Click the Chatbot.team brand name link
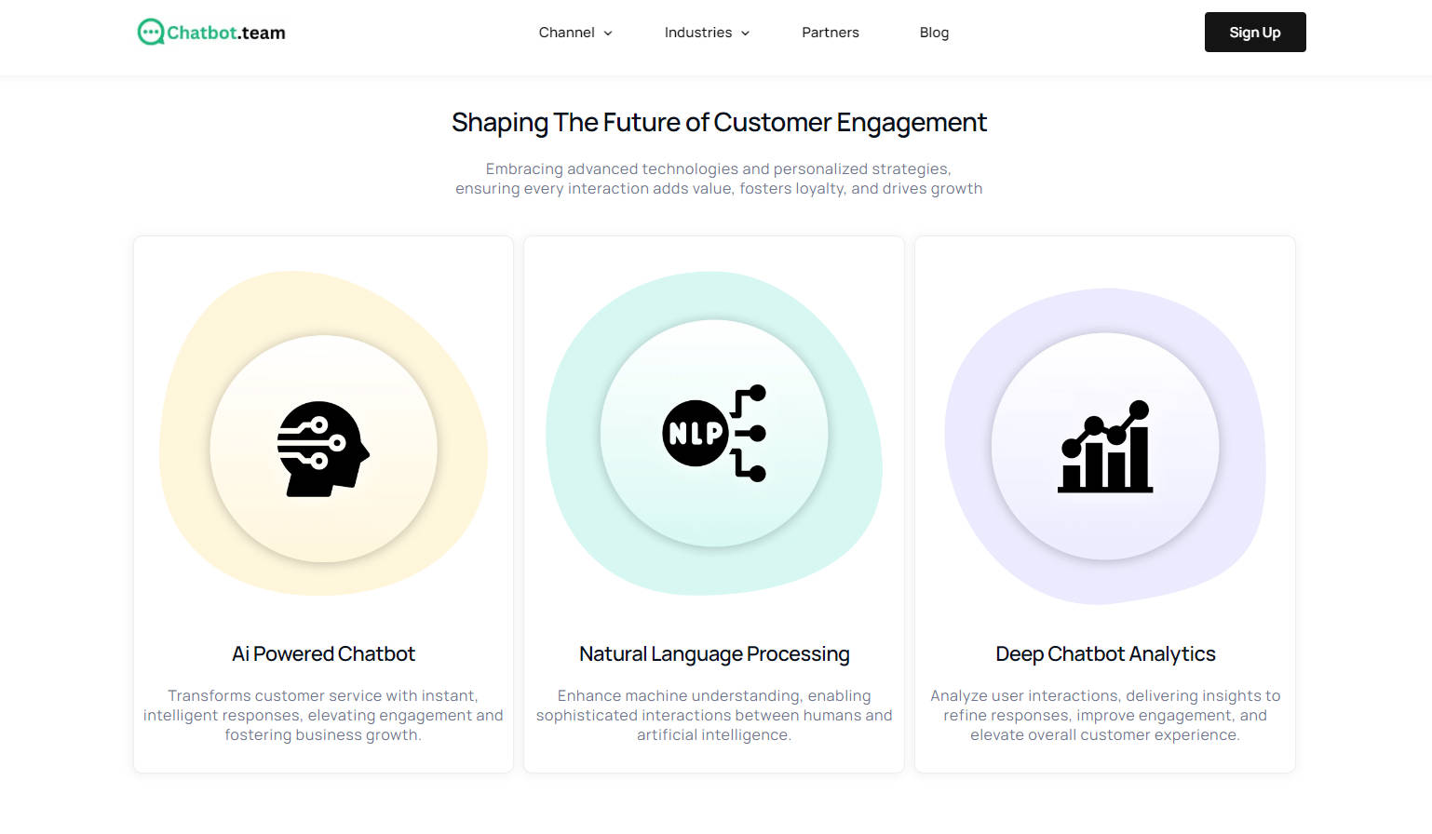 pos(225,31)
